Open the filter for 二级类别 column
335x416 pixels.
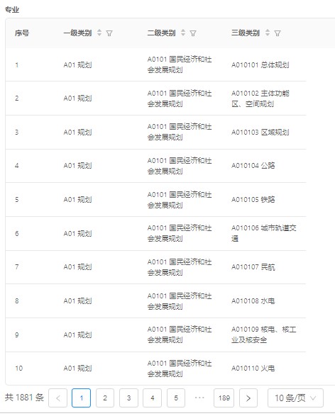193,33
